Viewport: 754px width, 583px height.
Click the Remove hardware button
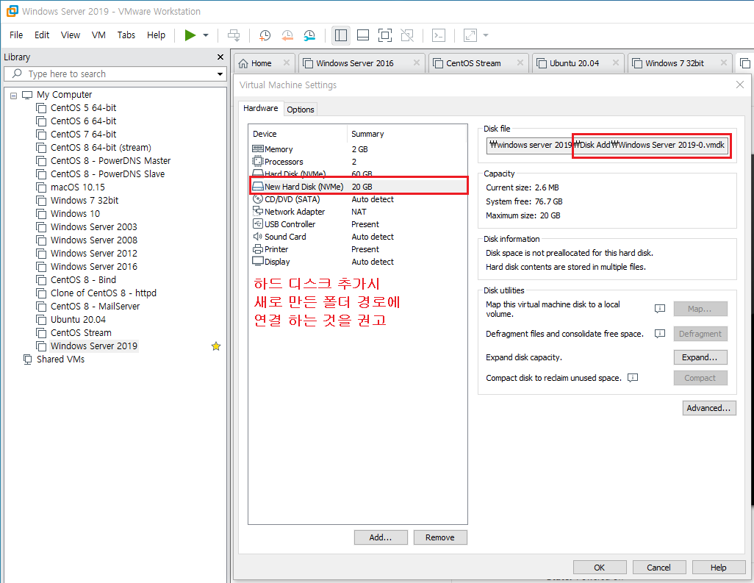(440, 537)
